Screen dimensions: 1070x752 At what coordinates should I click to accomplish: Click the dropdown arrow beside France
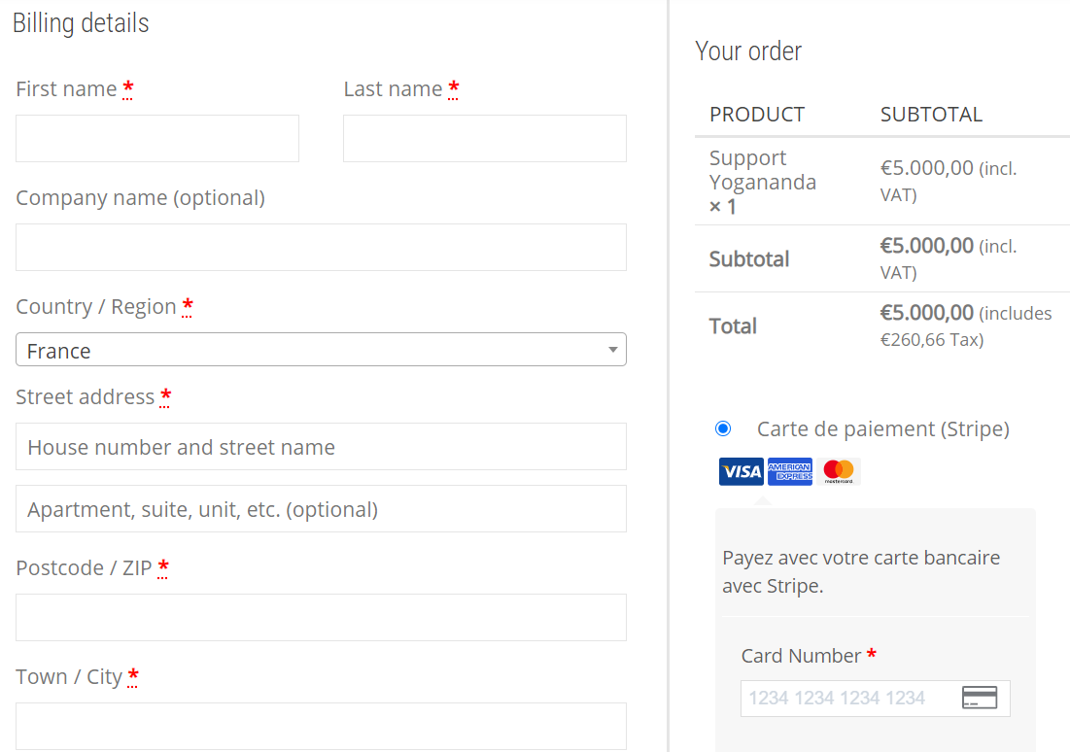[612, 350]
